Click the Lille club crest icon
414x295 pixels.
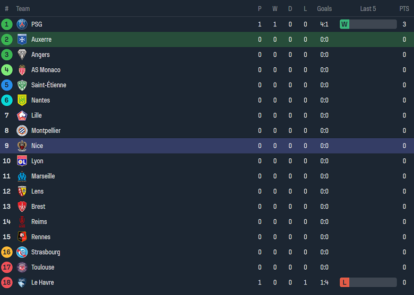tap(22, 115)
